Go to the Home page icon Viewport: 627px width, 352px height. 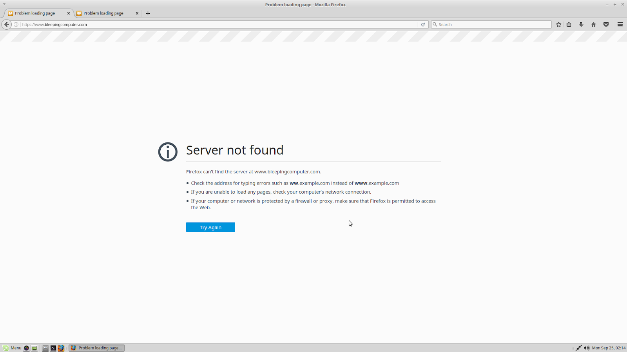[x=594, y=24]
